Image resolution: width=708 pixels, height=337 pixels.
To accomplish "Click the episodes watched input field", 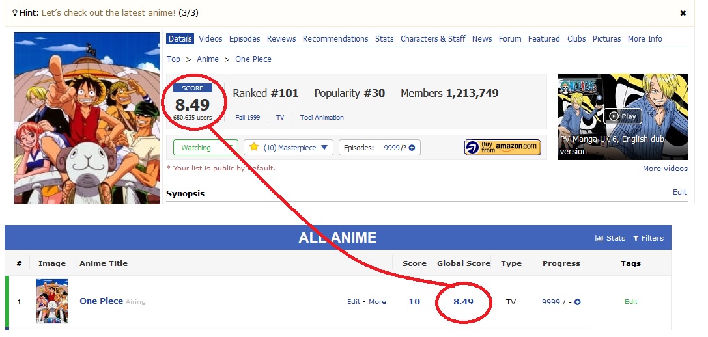I will click(391, 148).
